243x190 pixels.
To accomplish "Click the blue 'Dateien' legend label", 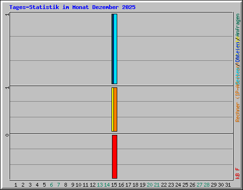I will [238, 51].
